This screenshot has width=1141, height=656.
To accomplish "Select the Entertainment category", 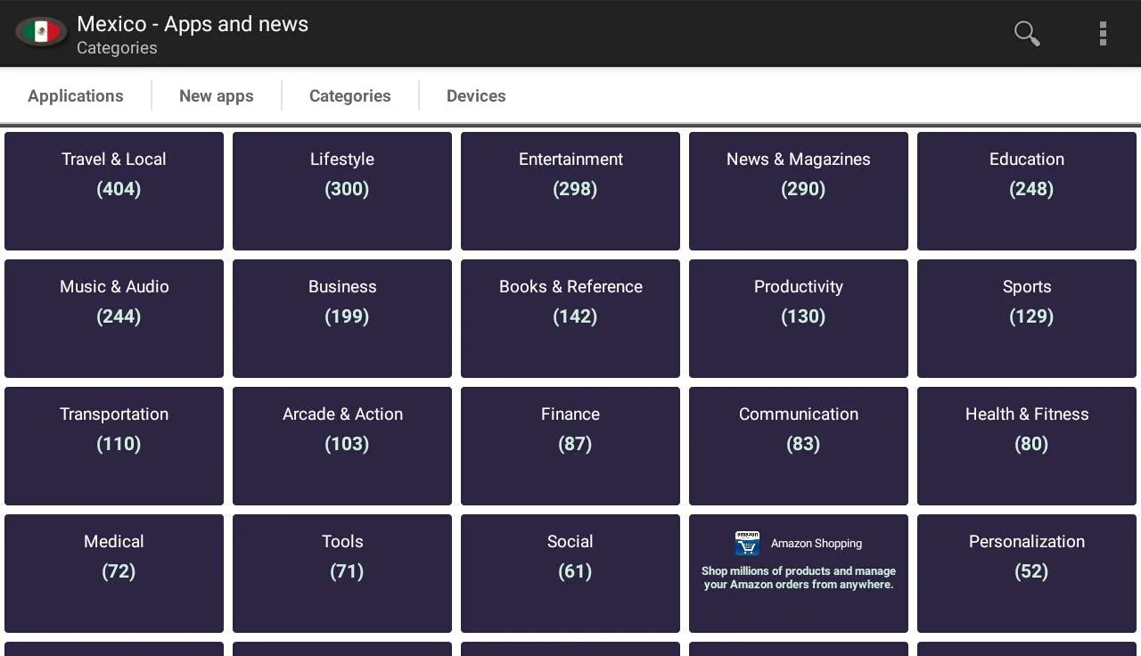I will (x=570, y=191).
